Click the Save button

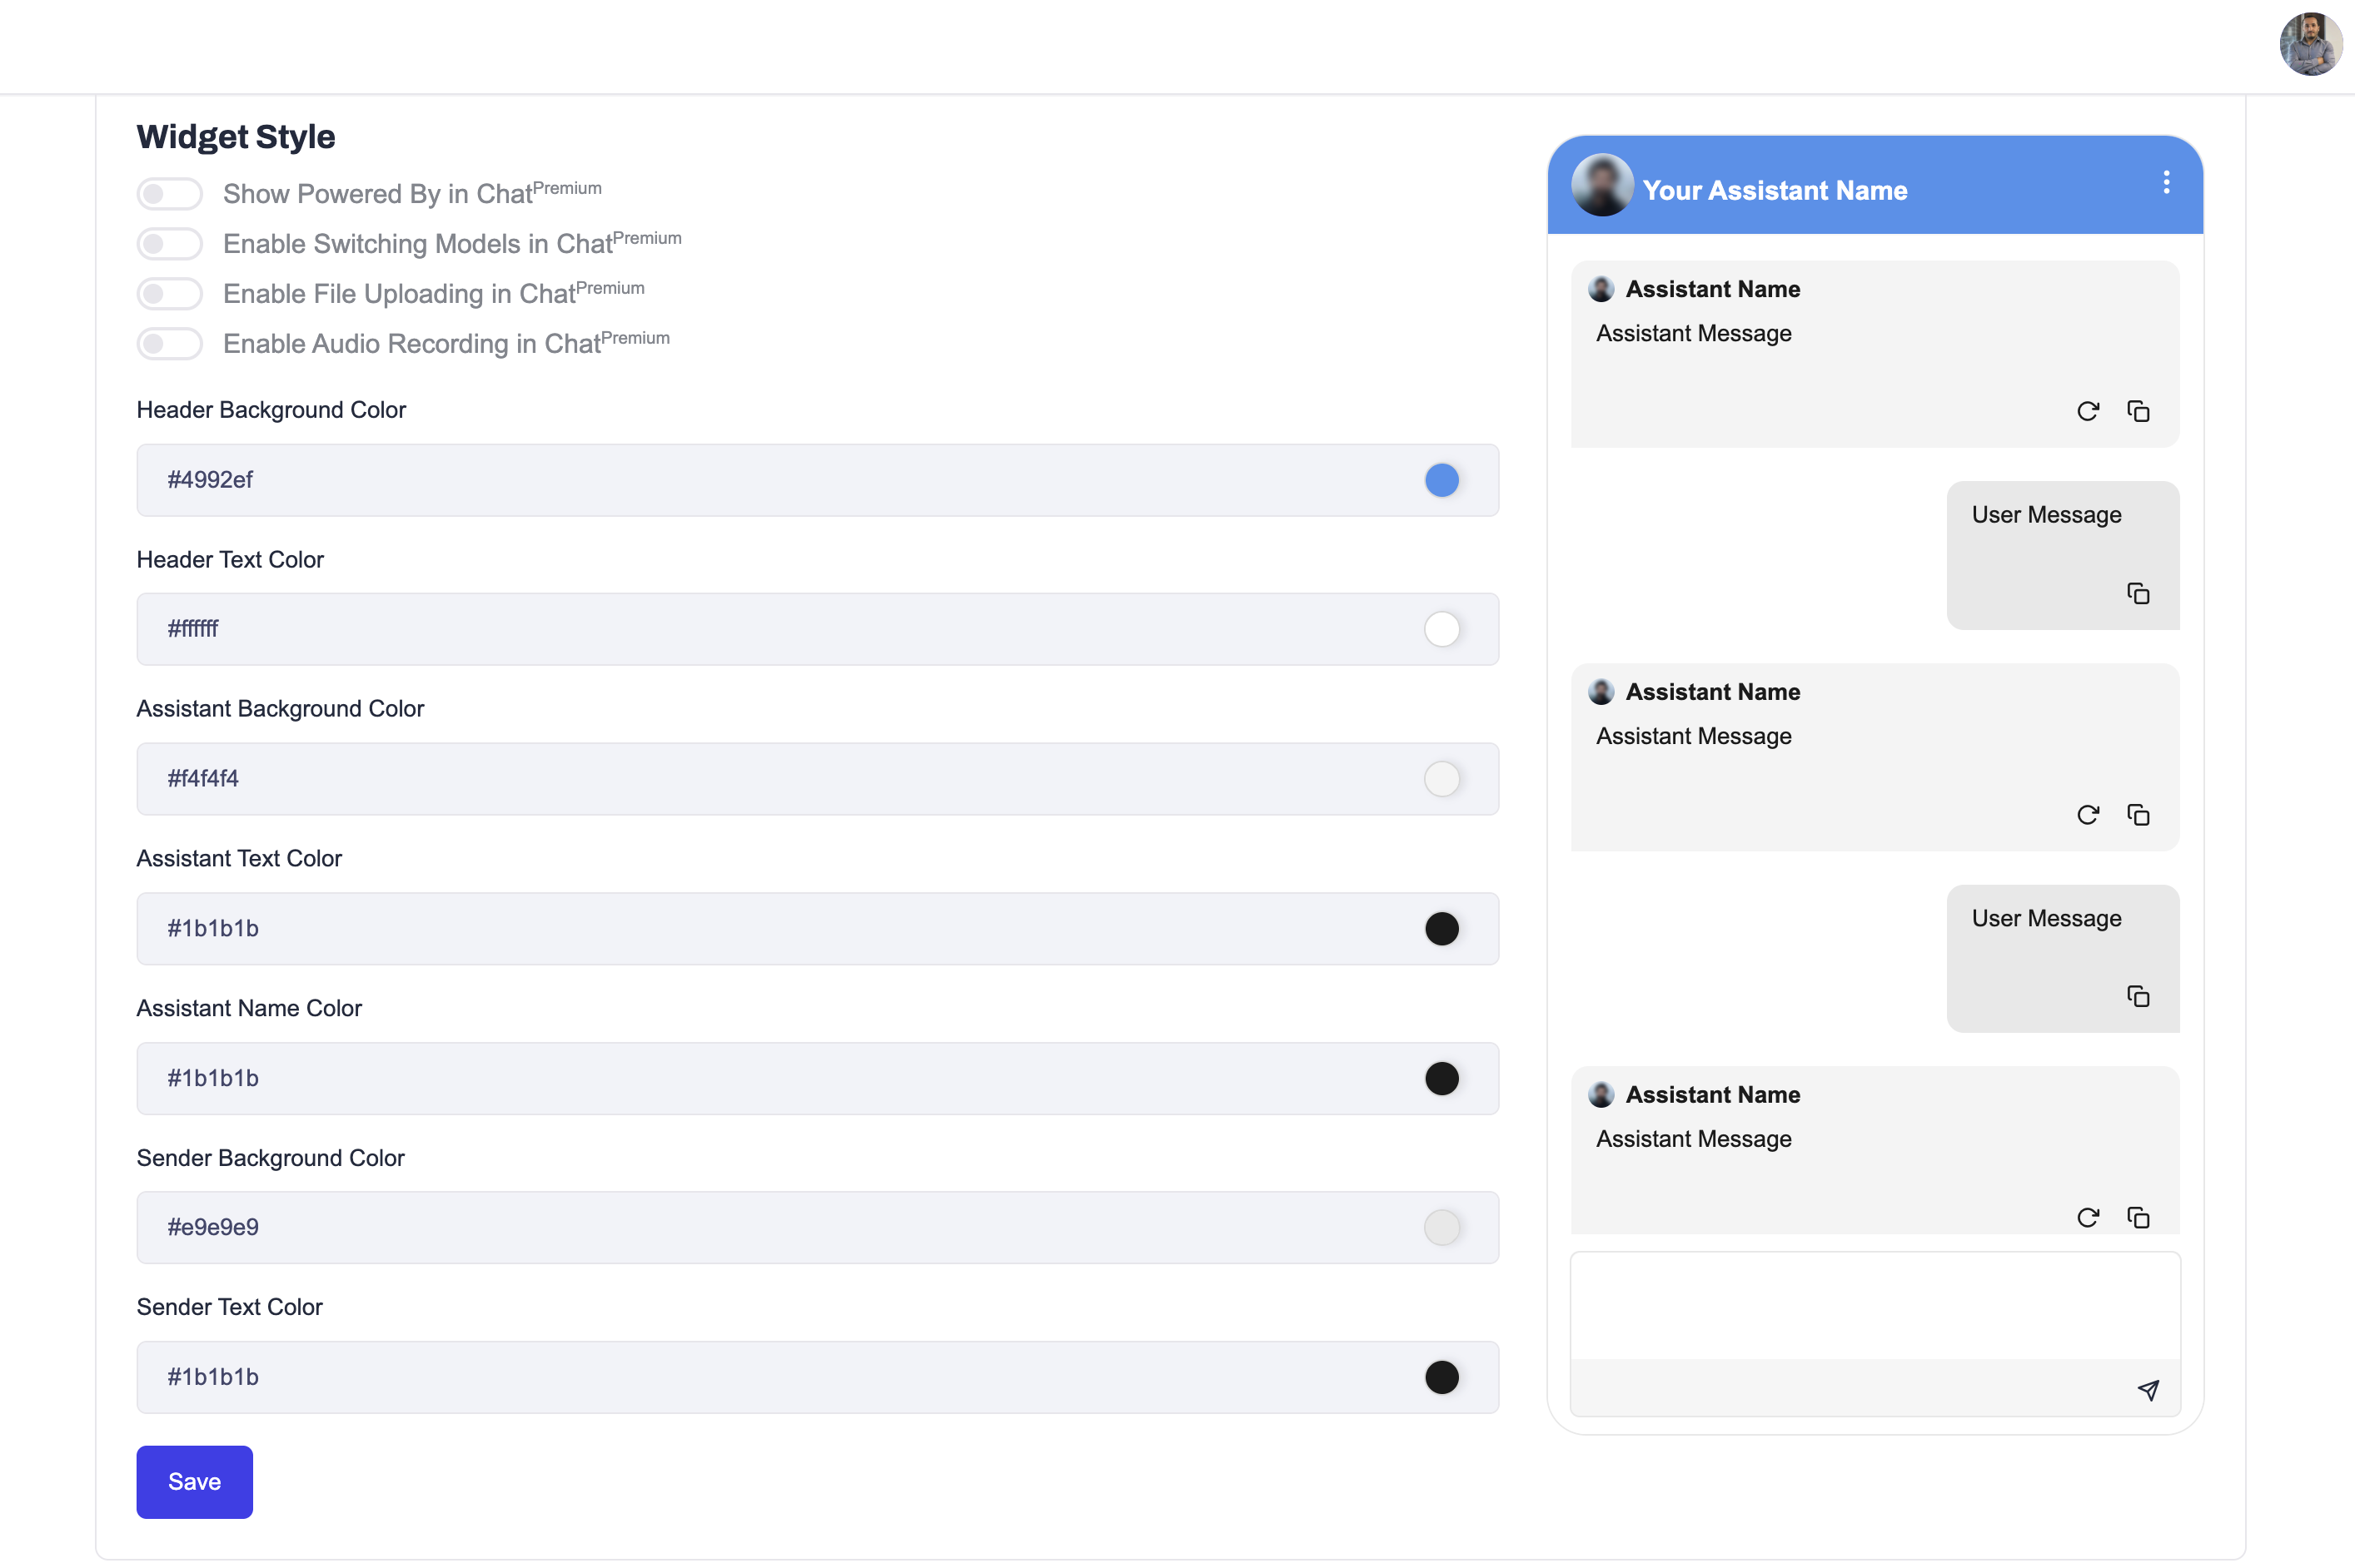[194, 1481]
